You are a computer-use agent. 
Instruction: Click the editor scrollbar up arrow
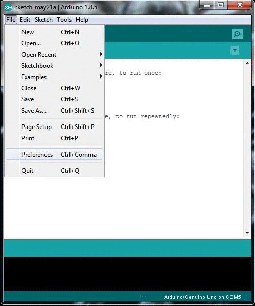(247, 63)
